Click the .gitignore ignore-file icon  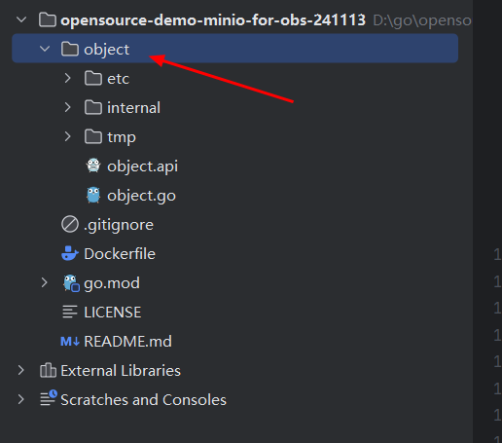(70, 224)
